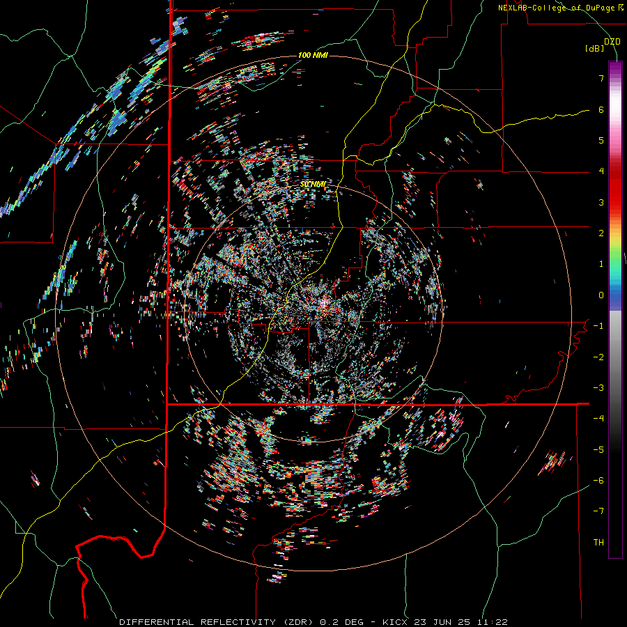The height and width of the screenshot is (627, 627).
Task: Click the -5 value on the scale
Action: [x=598, y=450]
